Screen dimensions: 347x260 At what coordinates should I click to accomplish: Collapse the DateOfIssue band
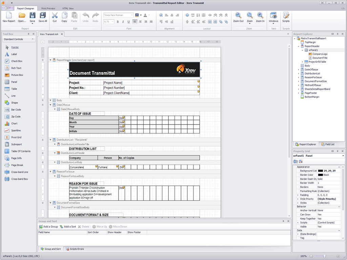pos(50,105)
